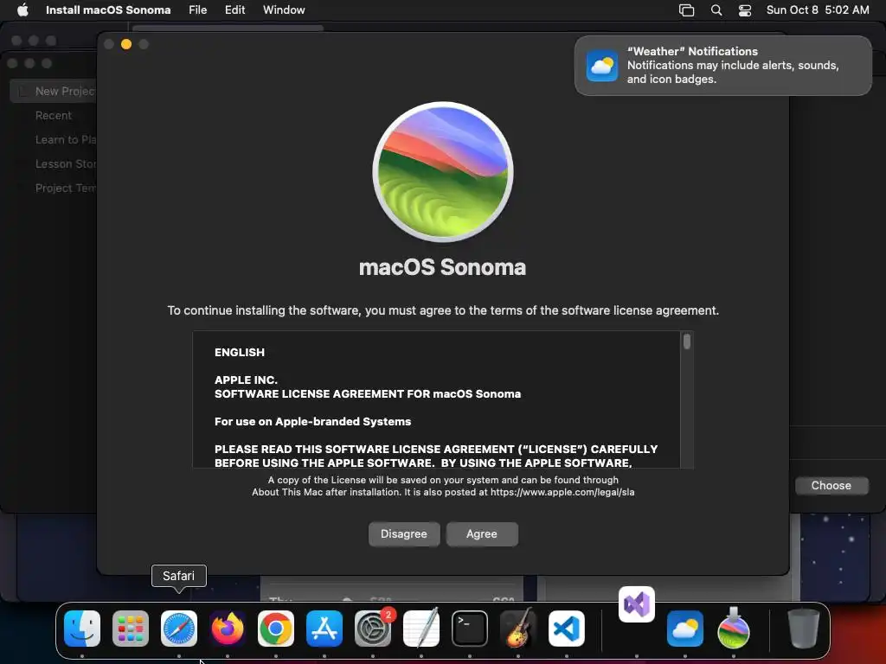Click the license agreement scrollbar thumb
The width and height of the screenshot is (886, 664).
pos(687,342)
